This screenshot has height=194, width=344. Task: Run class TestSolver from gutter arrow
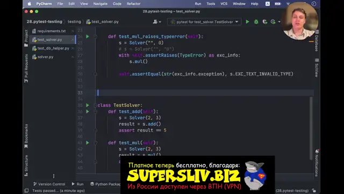[x=88, y=106]
